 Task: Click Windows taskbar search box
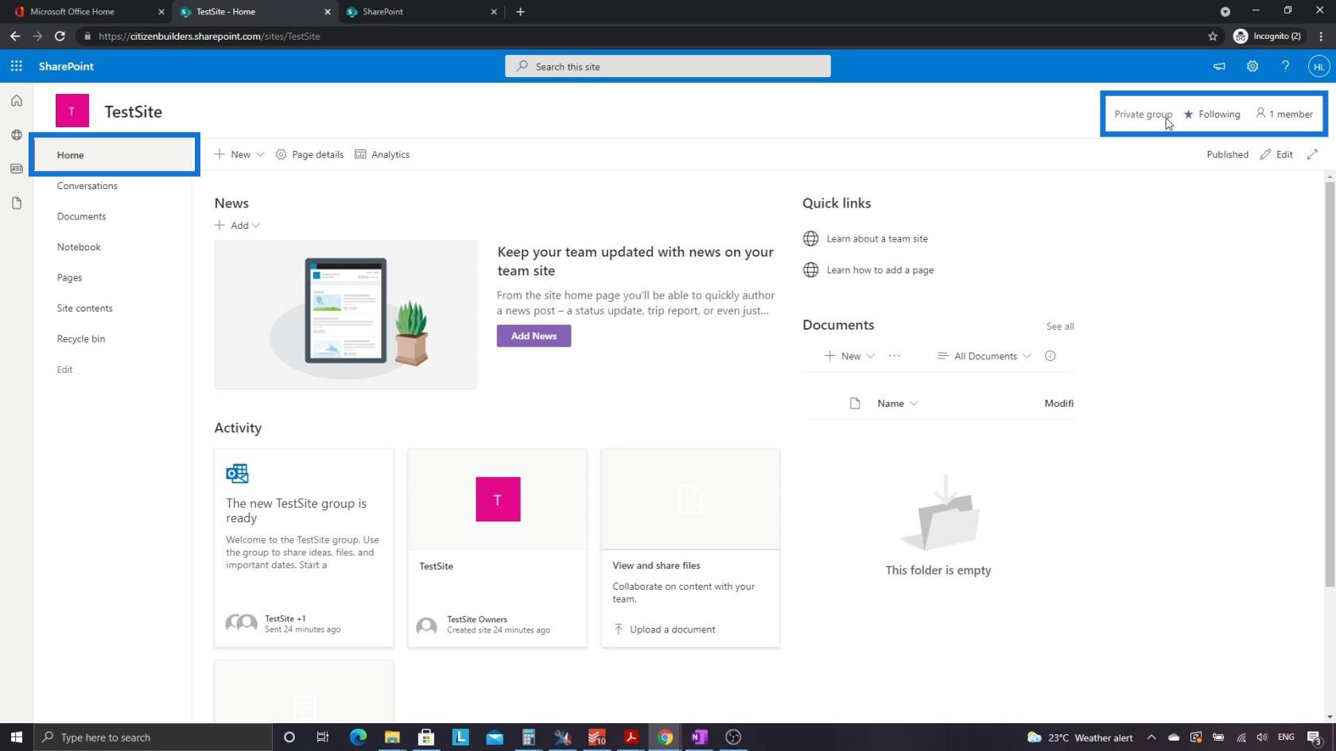tap(153, 737)
